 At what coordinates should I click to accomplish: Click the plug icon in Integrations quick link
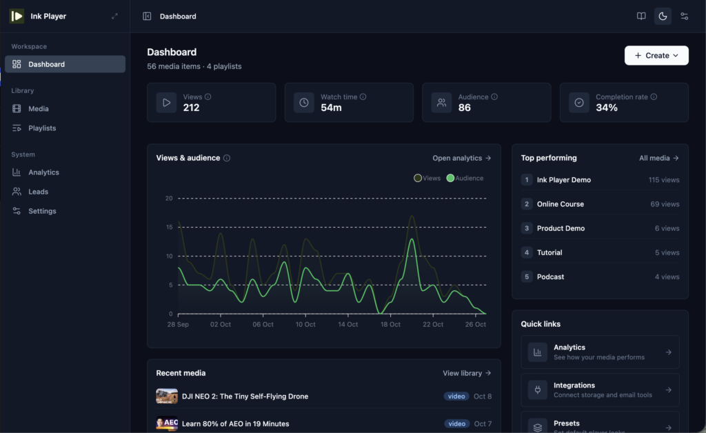(x=538, y=390)
